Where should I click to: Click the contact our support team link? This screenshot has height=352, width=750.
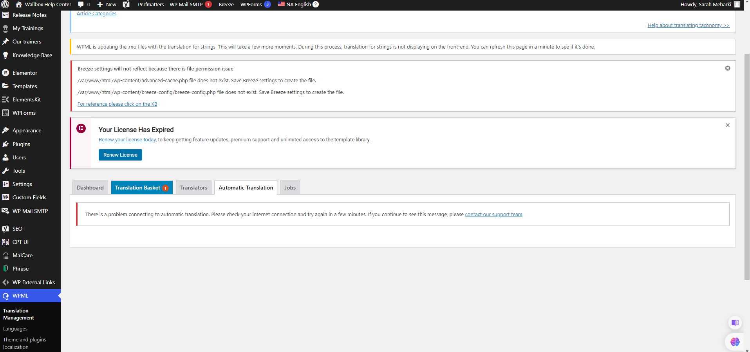tap(493, 215)
